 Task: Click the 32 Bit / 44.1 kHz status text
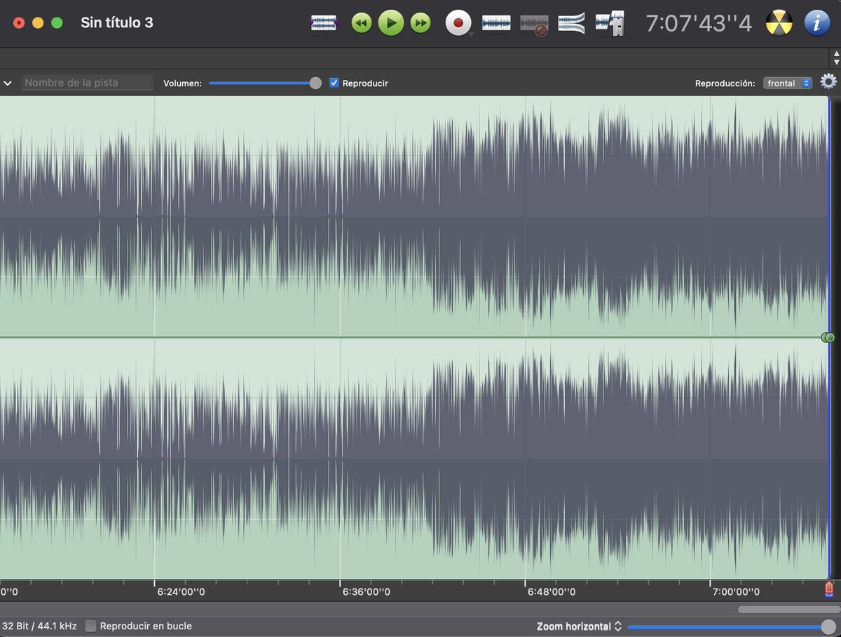39,626
